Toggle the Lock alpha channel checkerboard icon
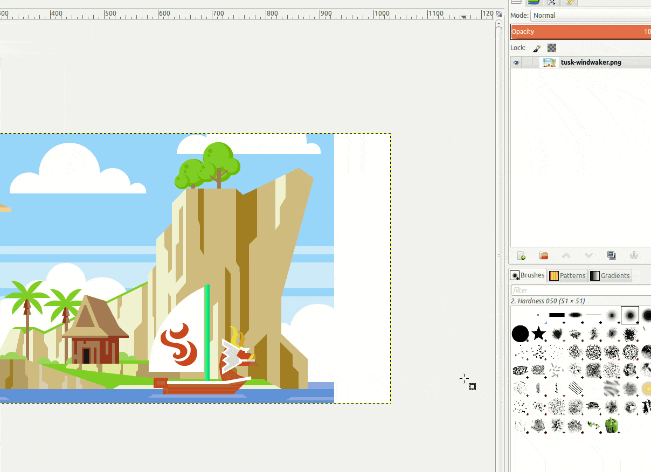651x472 pixels. point(552,48)
